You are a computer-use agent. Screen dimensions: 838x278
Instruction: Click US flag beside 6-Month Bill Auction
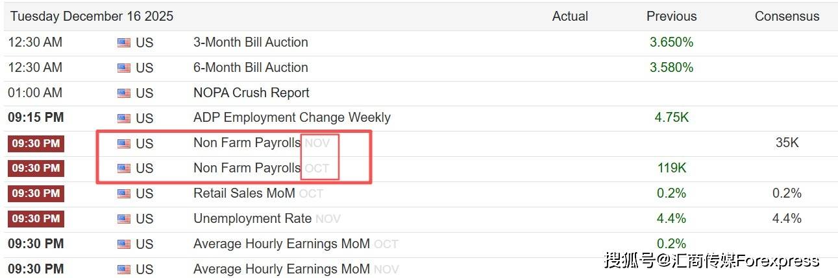[123, 68]
